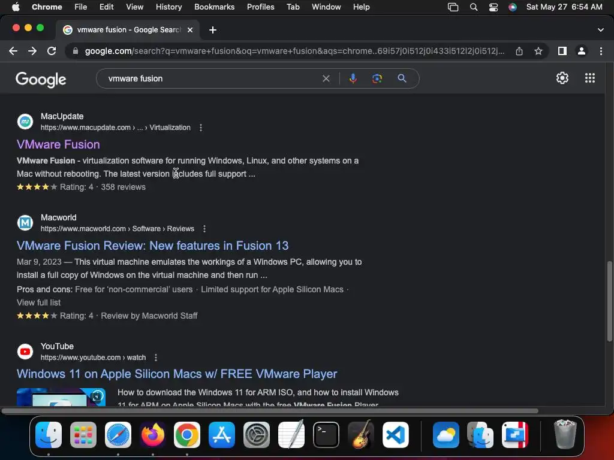
Task: Launch Firefox from the Dock
Action: pos(152,435)
